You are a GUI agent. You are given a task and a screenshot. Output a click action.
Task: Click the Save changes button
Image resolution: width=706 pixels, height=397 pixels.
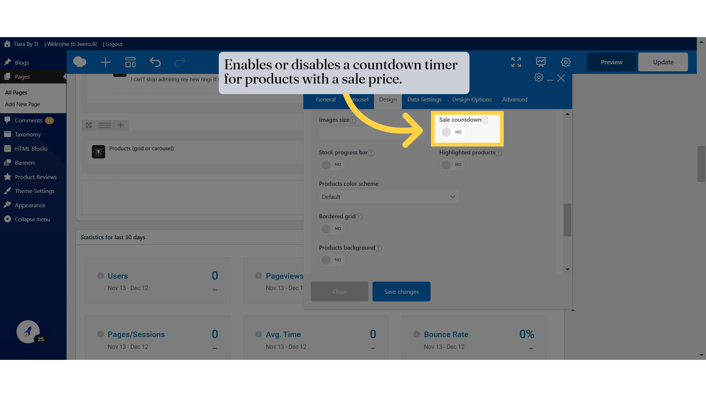click(401, 292)
